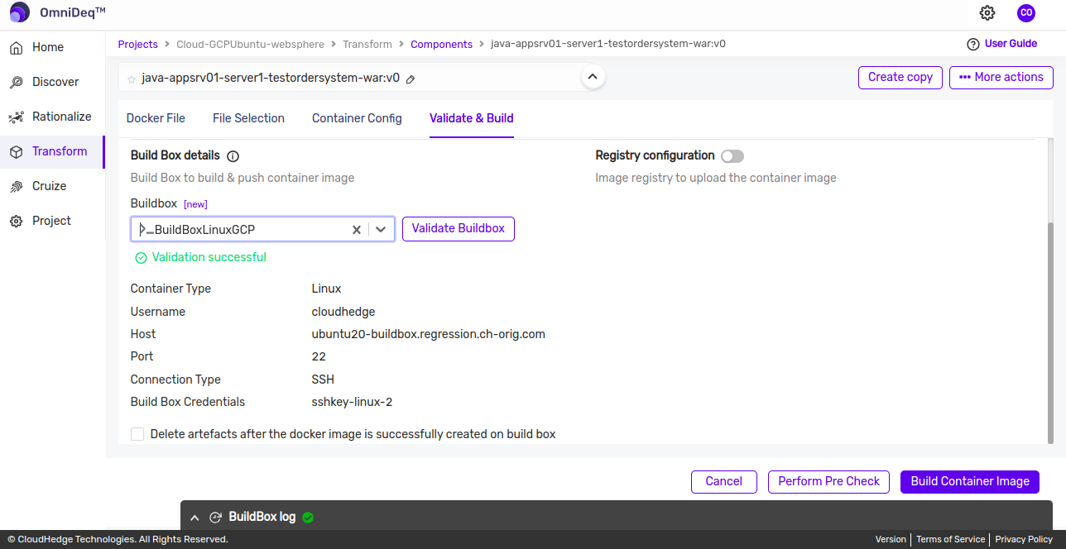1066x549 pixels.
Task: Click the Perform Pre Check button
Action: tap(829, 482)
